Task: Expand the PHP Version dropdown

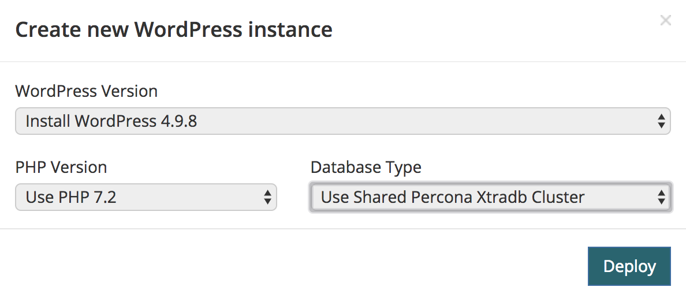Action: click(x=146, y=198)
